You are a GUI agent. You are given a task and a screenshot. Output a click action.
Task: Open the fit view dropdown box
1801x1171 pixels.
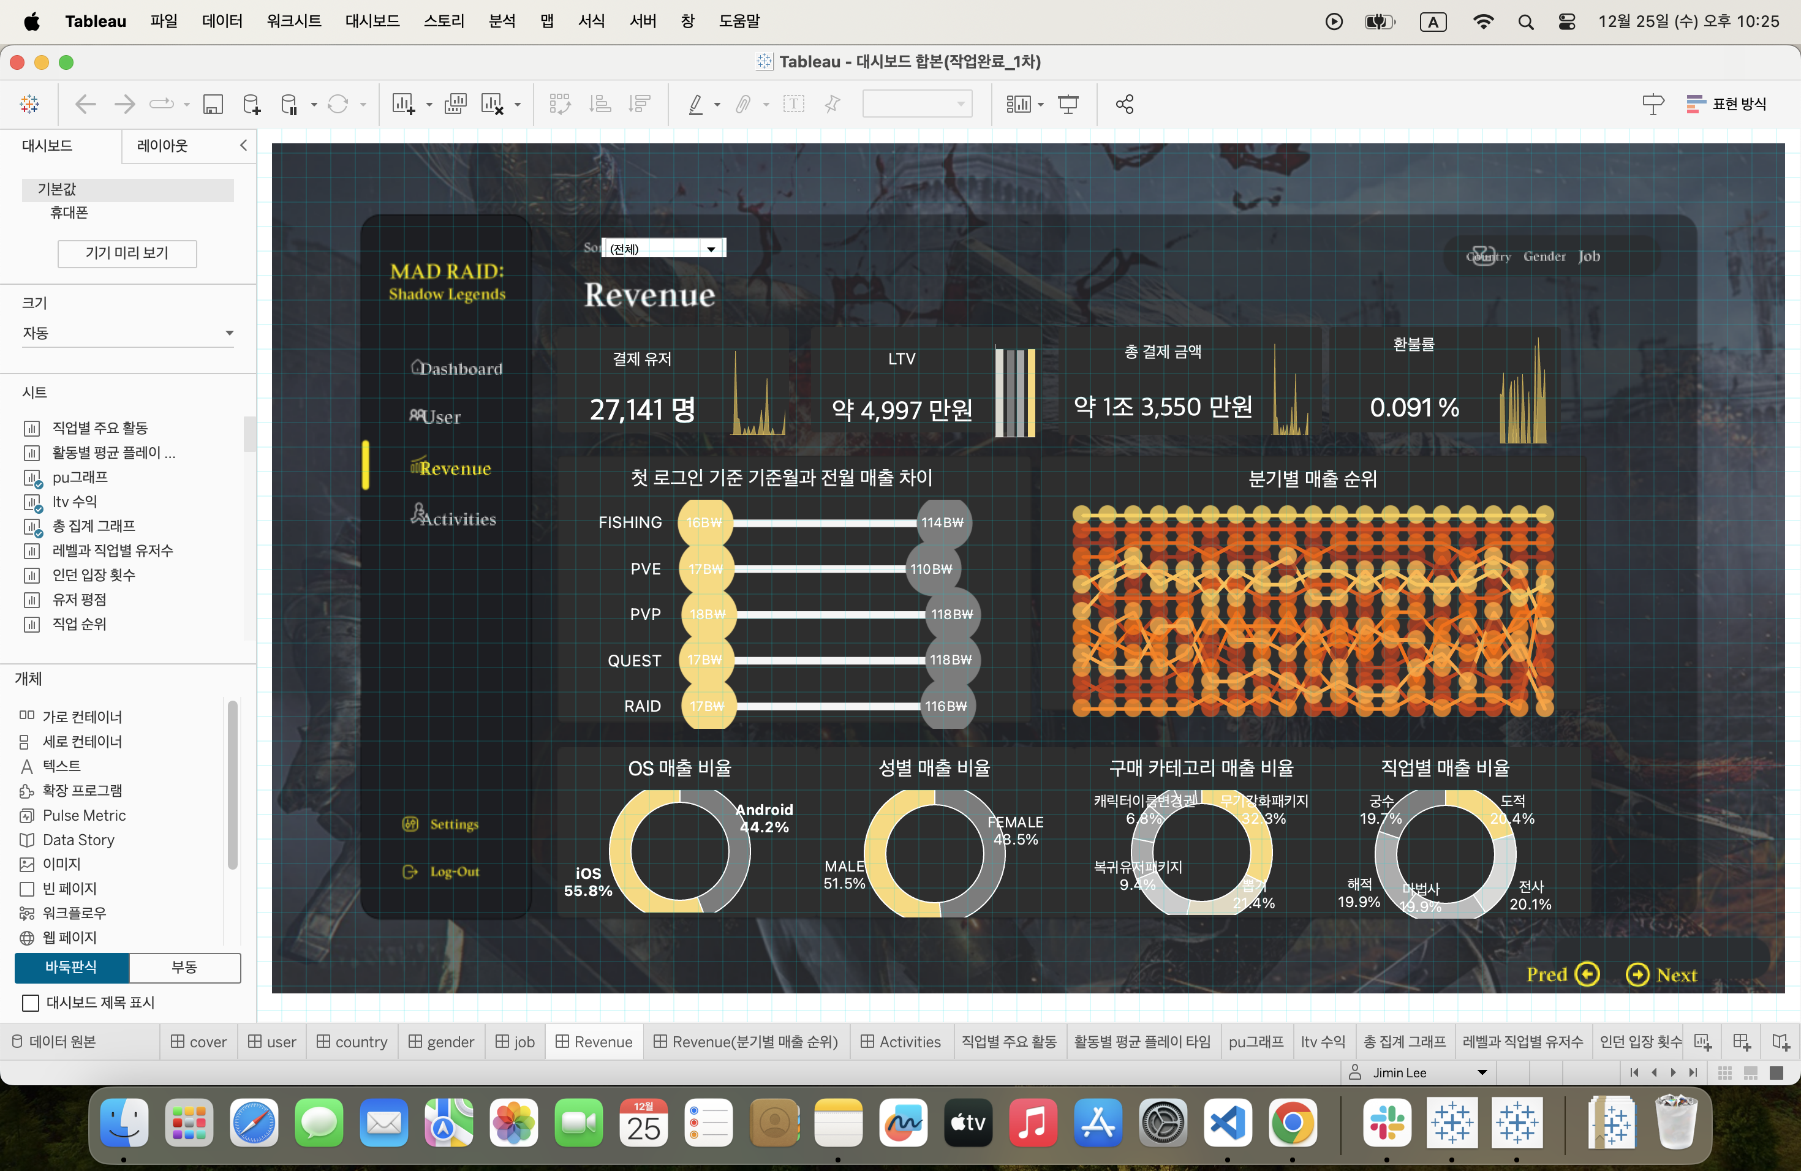tap(917, 104)
